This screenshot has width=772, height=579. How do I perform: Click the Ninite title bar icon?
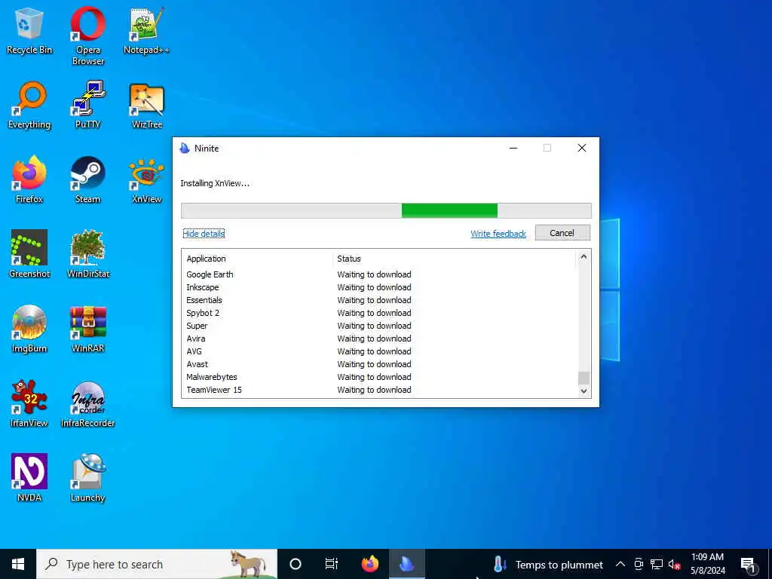(185, 149)
